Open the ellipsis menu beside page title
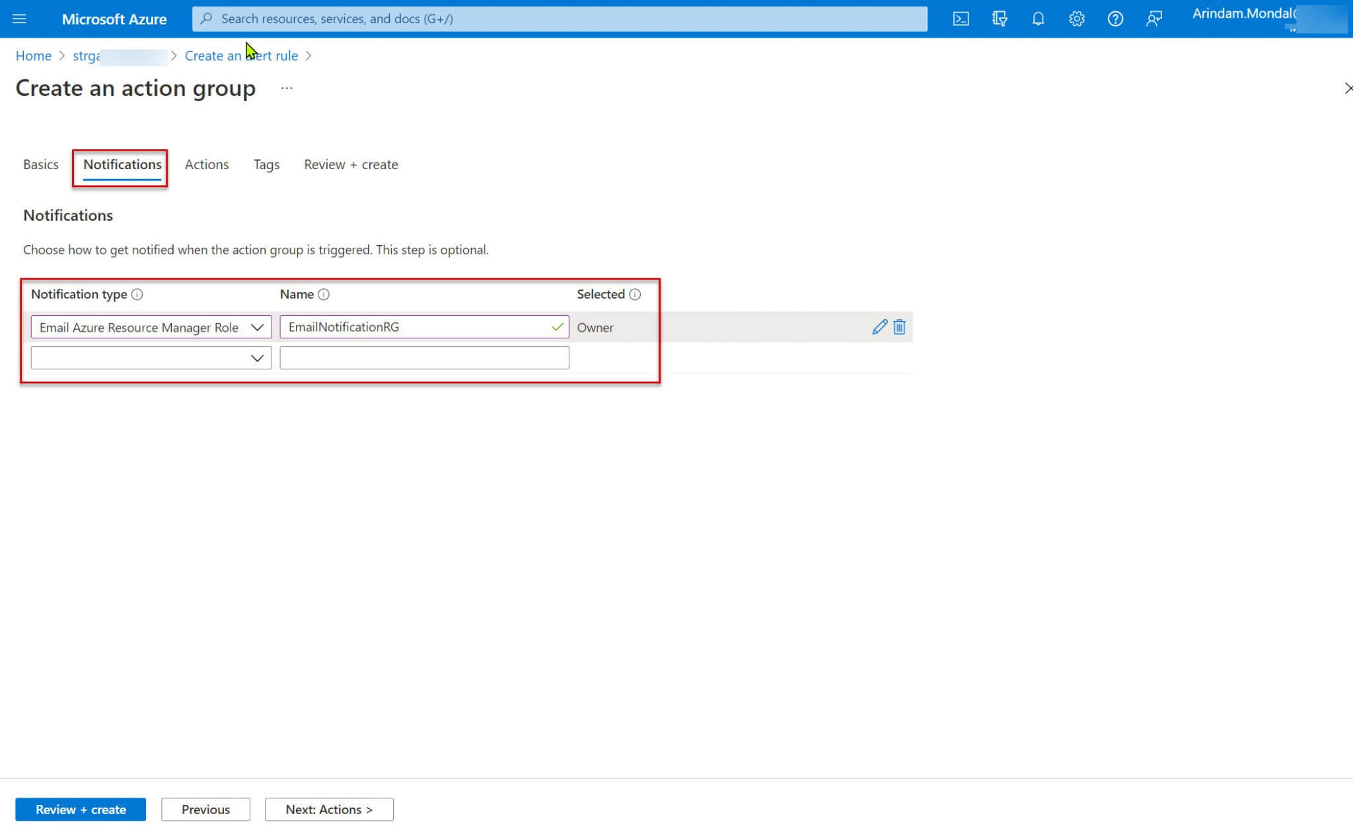 (286, 88)
